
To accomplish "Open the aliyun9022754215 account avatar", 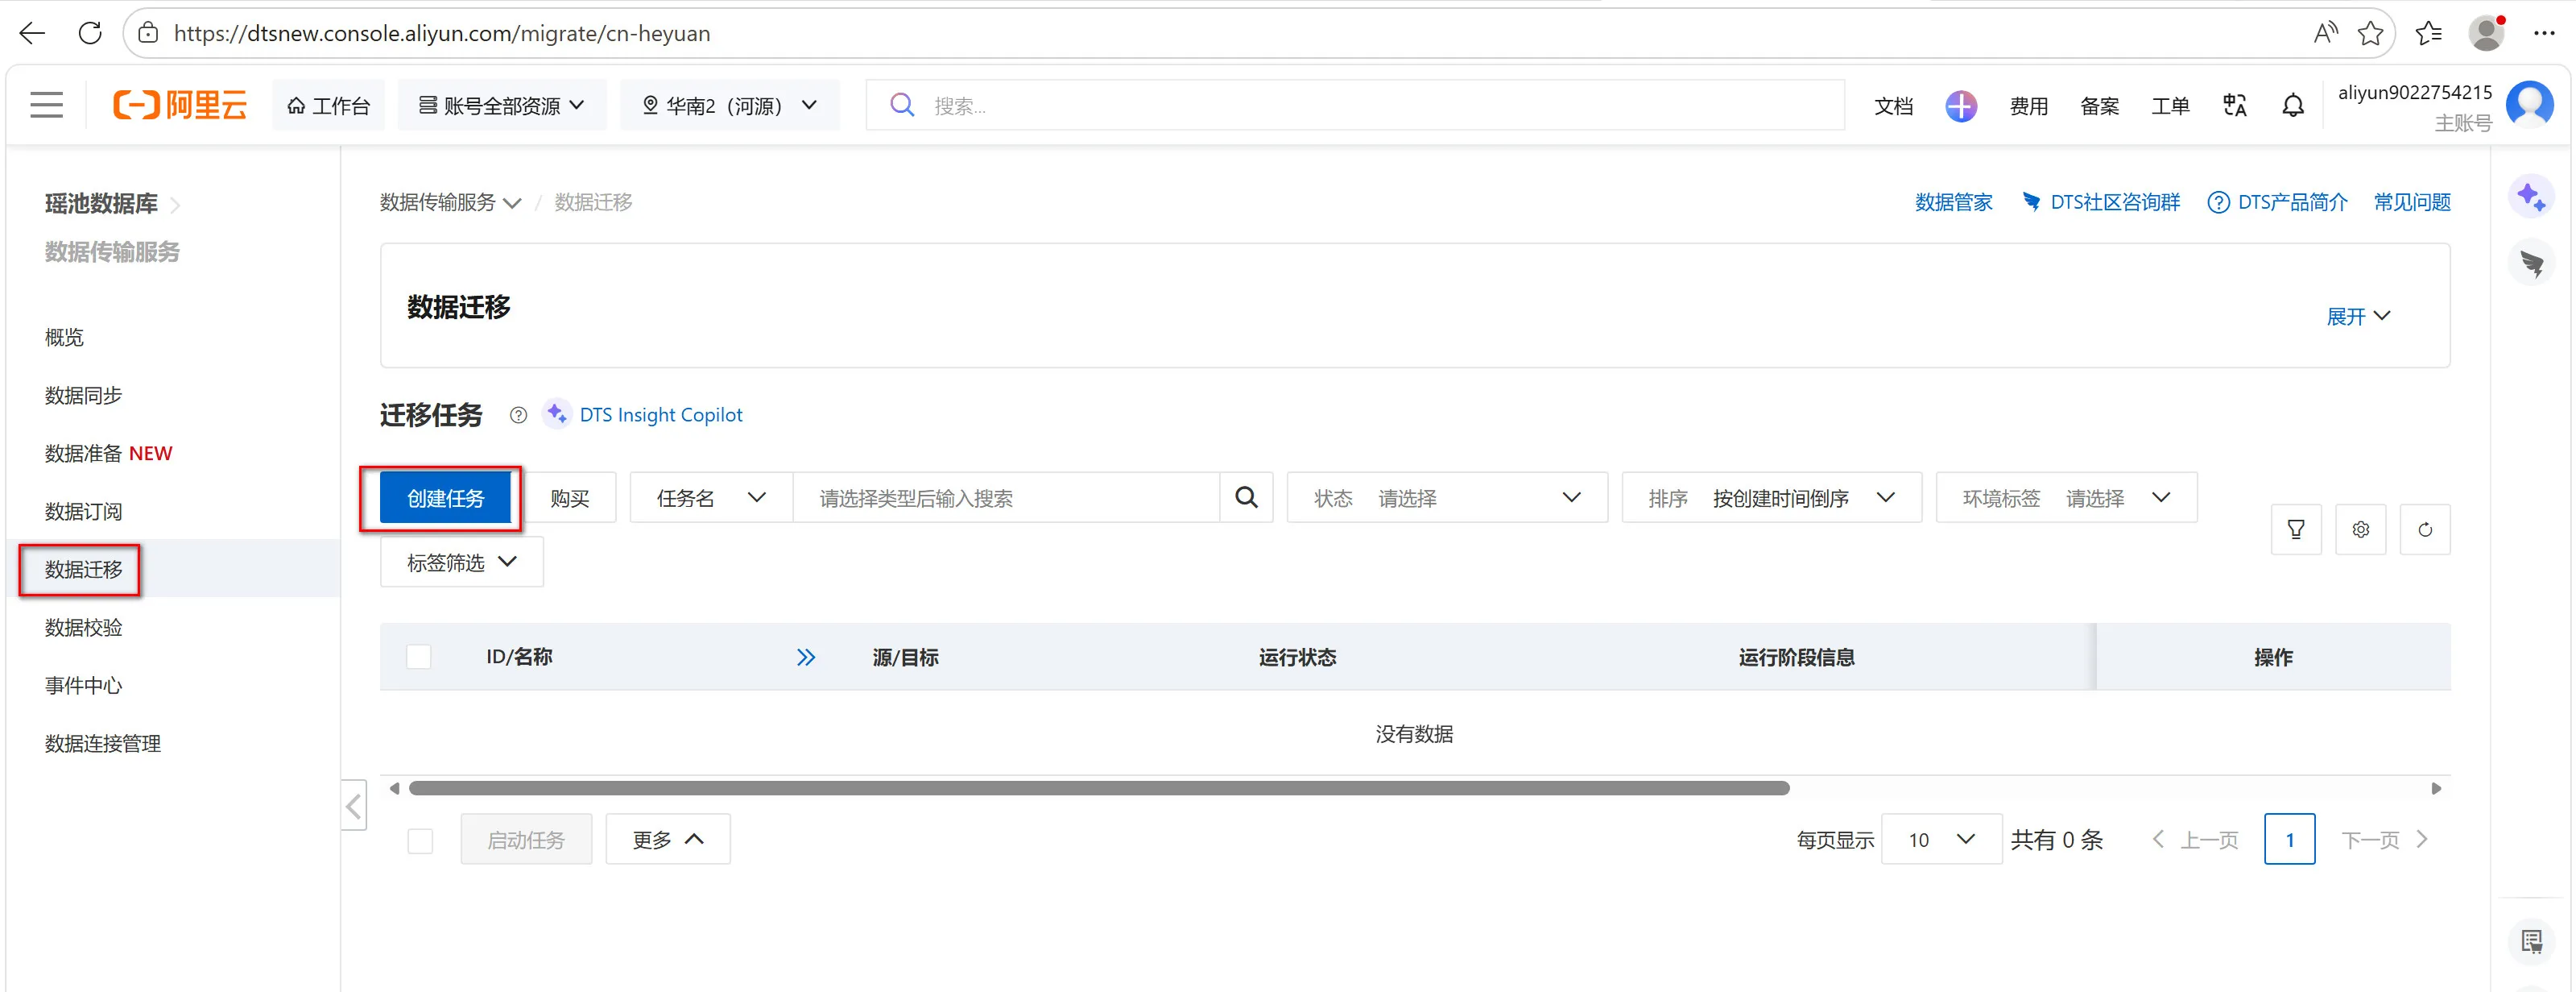I will (x=2530, y=104).
